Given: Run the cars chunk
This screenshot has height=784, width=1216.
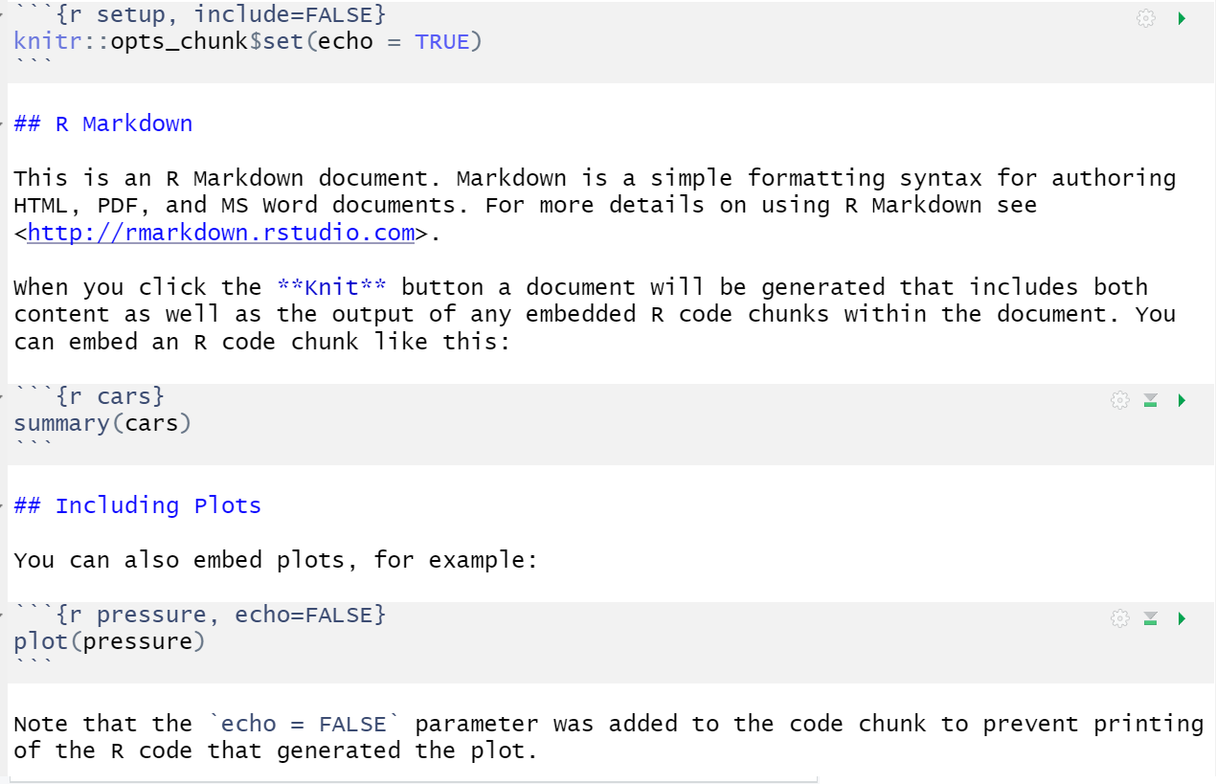Looking at the screenshot, I should pos(1182,400).
